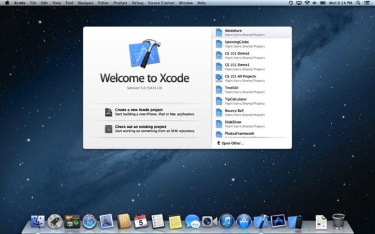Click the Xcode hammer icon in Dock
The image size is (375, 234).
[261, 222]
